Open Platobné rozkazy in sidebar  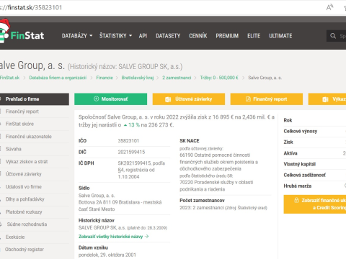(24, 212)
